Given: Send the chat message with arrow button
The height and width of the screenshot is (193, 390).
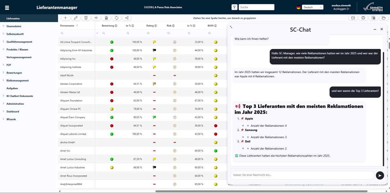Looking at the screenshot, I should pyautogui.click(x=380, y=175).
